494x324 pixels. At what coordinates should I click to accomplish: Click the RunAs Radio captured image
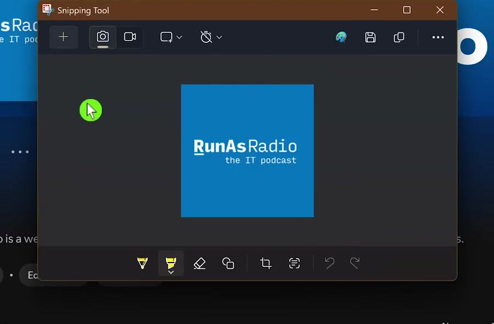[x=248, y=150]
